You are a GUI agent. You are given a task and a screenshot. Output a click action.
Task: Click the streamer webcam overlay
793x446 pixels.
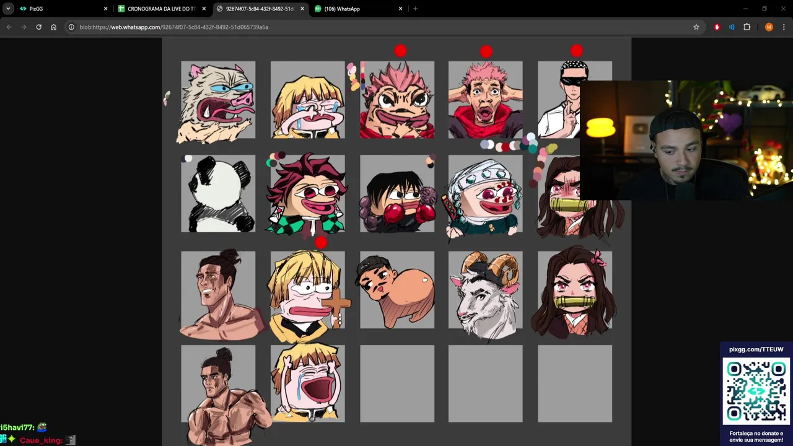[x=686, y=139]
